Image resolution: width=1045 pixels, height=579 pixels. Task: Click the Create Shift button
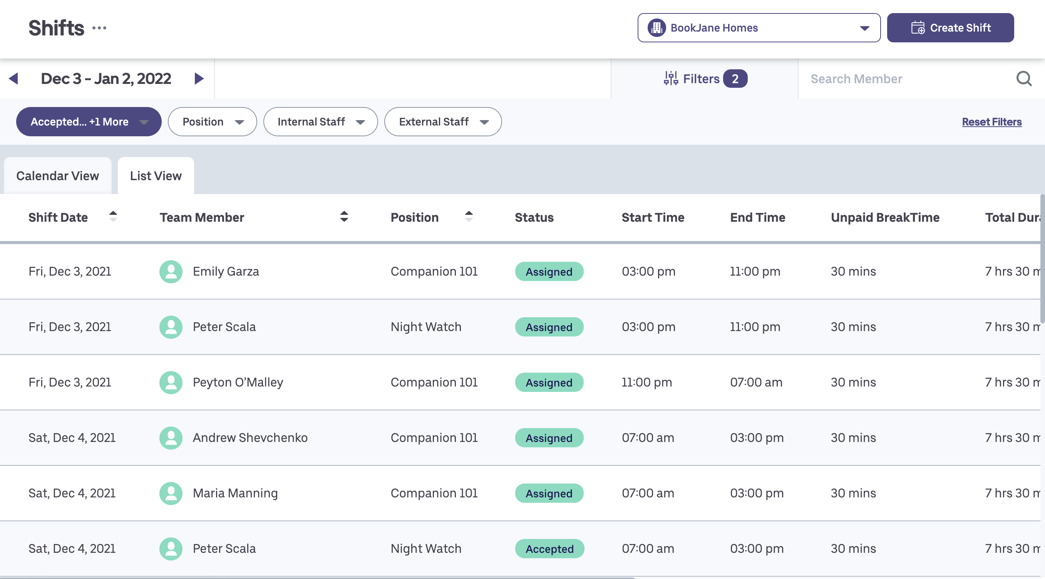[950, 28]
